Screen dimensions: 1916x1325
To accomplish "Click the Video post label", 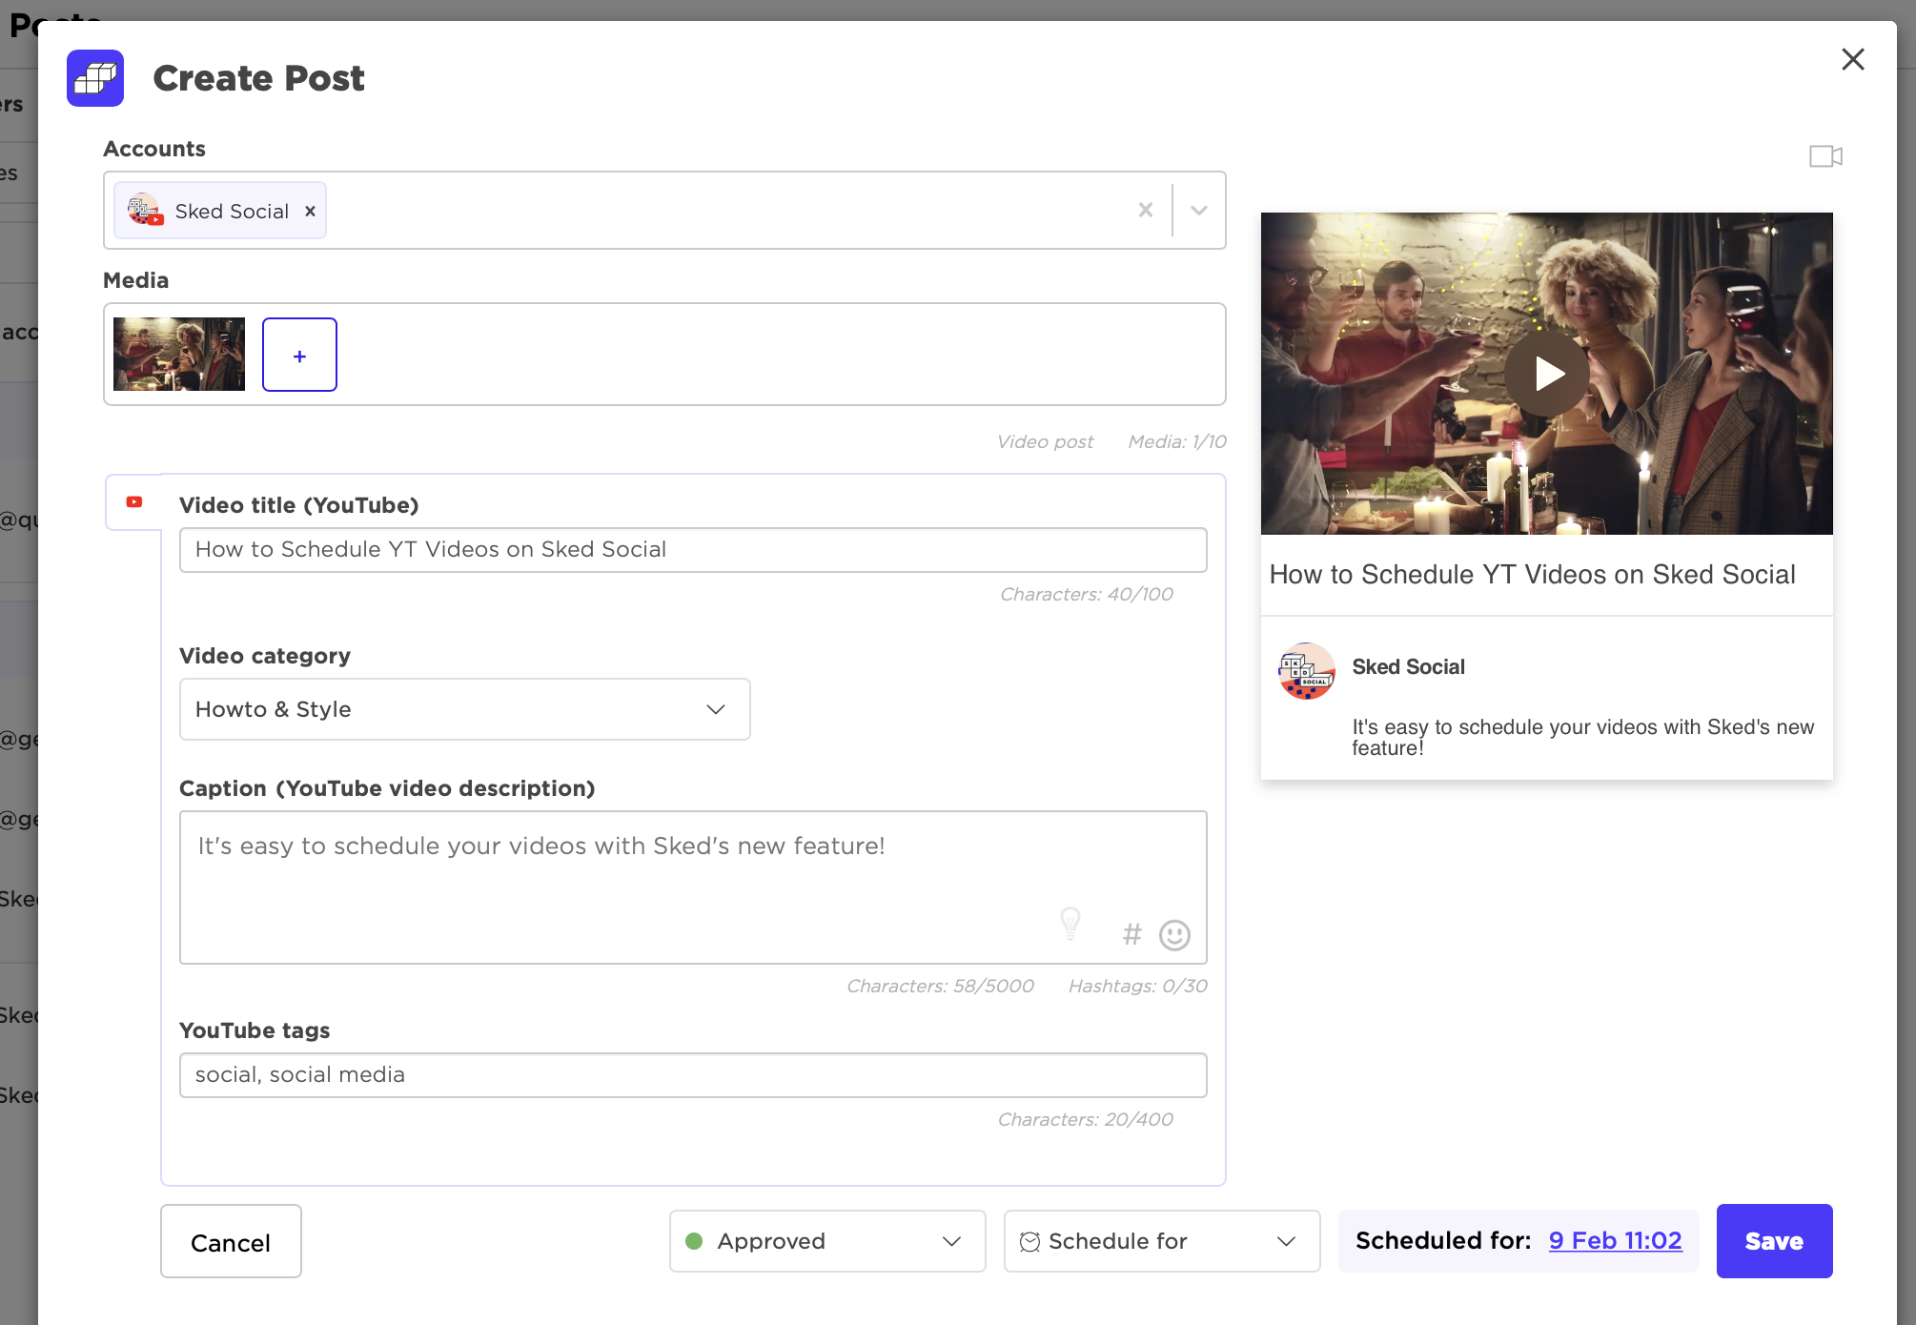I will click(x=1045, y=441).
